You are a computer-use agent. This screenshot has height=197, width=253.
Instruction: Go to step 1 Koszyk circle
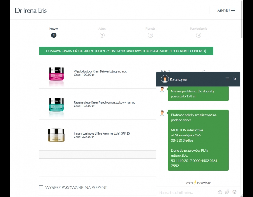click(x=54, y=35)
